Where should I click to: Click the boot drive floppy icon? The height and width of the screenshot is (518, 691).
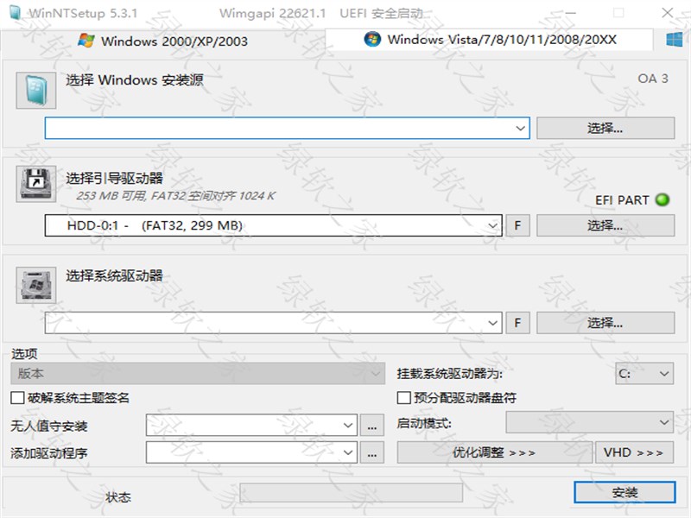click(x=35, y=184)
